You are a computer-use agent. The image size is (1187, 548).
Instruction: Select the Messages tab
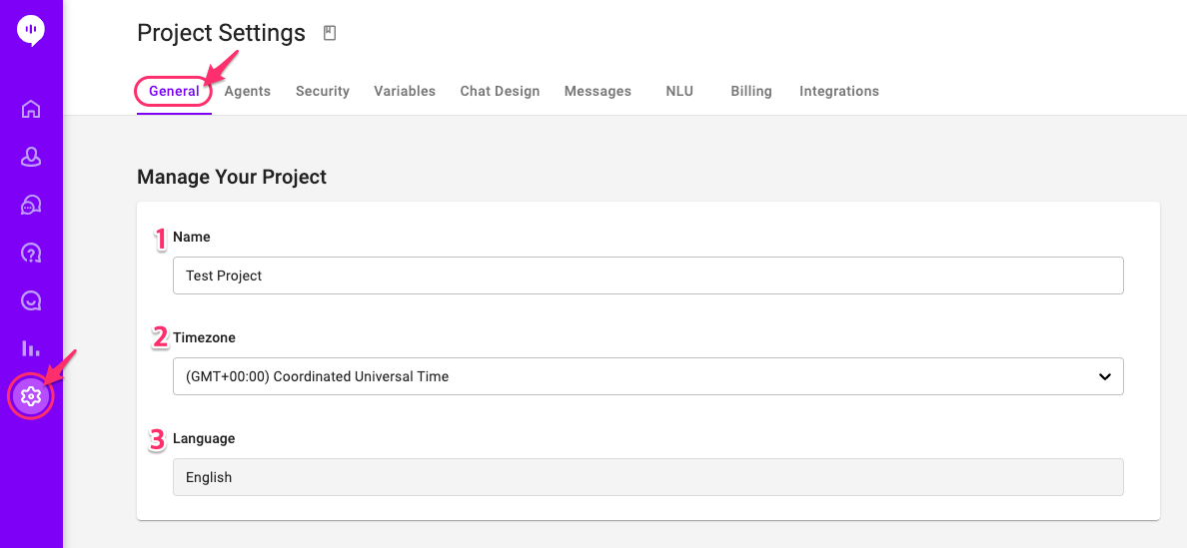point(597,91)
